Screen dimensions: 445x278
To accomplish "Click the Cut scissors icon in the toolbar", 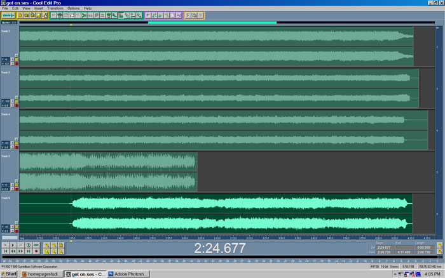I will click(78, 15).
